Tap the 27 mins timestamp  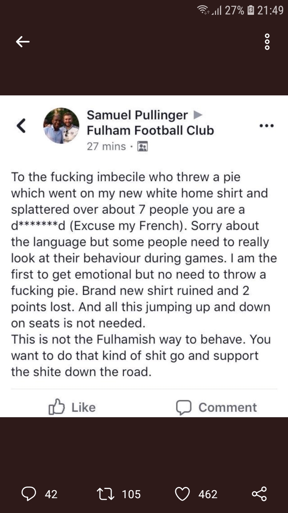106,147
